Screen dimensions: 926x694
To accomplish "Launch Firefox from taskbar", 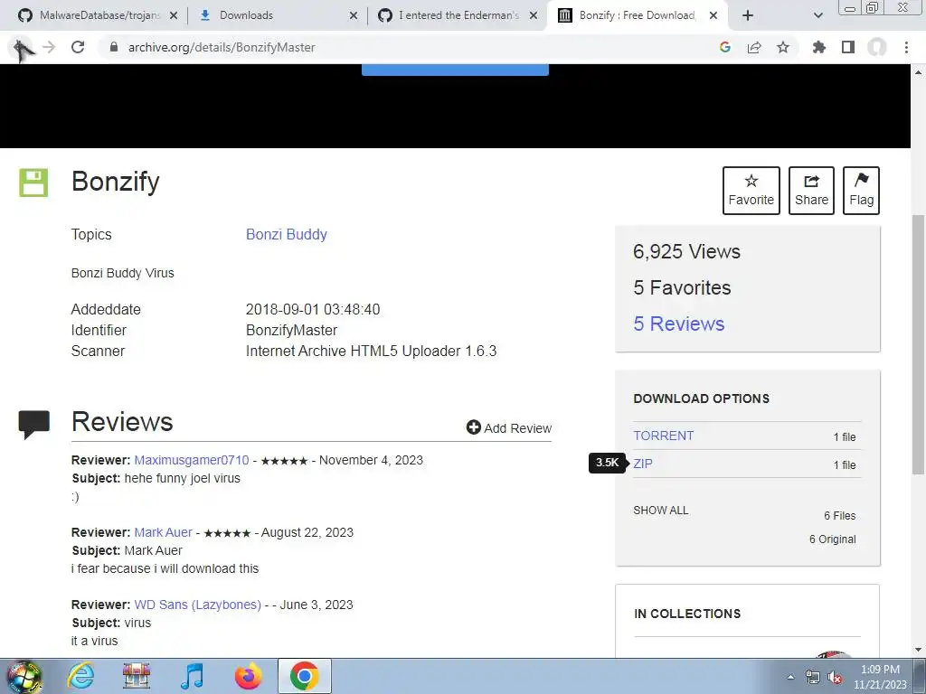I will pos(248,676).
